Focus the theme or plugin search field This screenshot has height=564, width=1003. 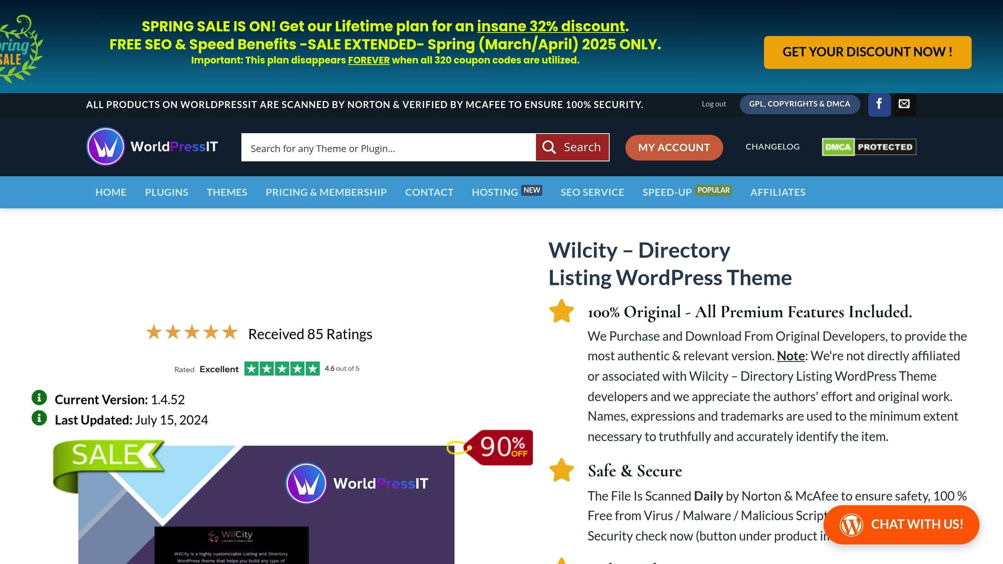coord(388,147)
